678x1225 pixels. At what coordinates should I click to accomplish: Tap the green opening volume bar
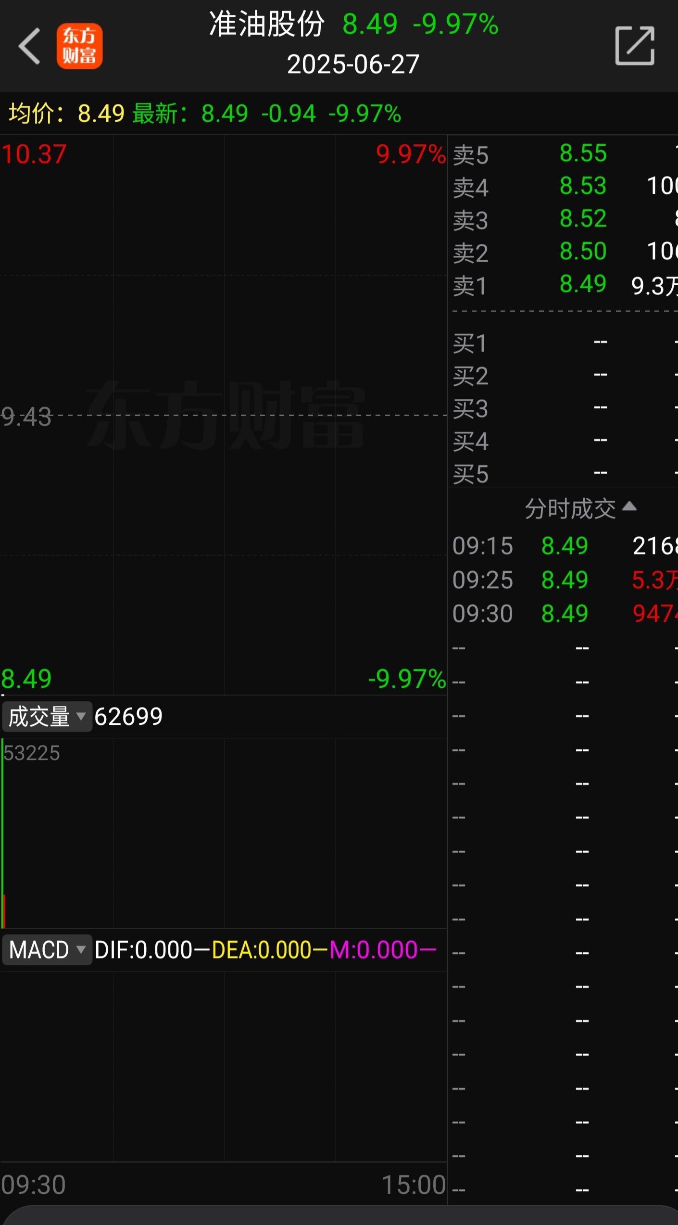pyautogui.click(x=2, y=833)
